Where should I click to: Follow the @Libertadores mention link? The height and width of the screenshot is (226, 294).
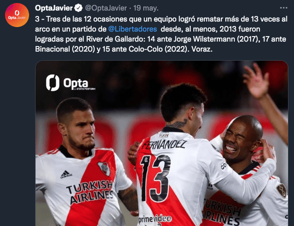133,29
